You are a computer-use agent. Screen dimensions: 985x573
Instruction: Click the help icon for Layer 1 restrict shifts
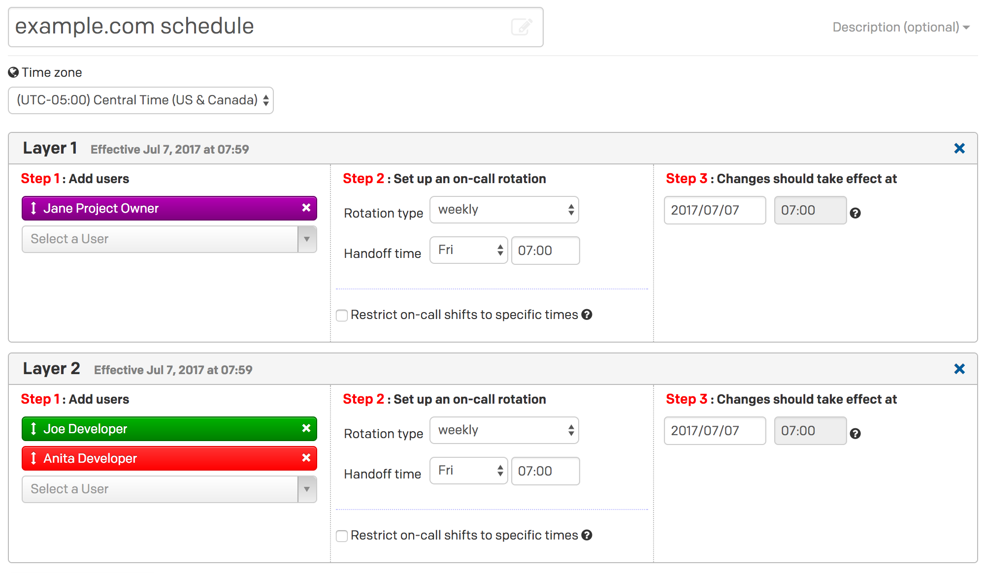(588, 315)
